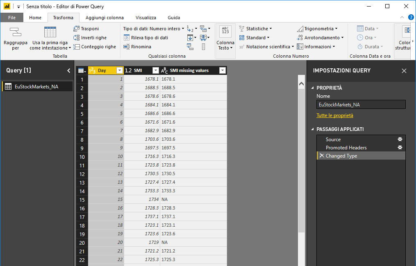Open Tutte le proprietà link

tap(334, 115)
